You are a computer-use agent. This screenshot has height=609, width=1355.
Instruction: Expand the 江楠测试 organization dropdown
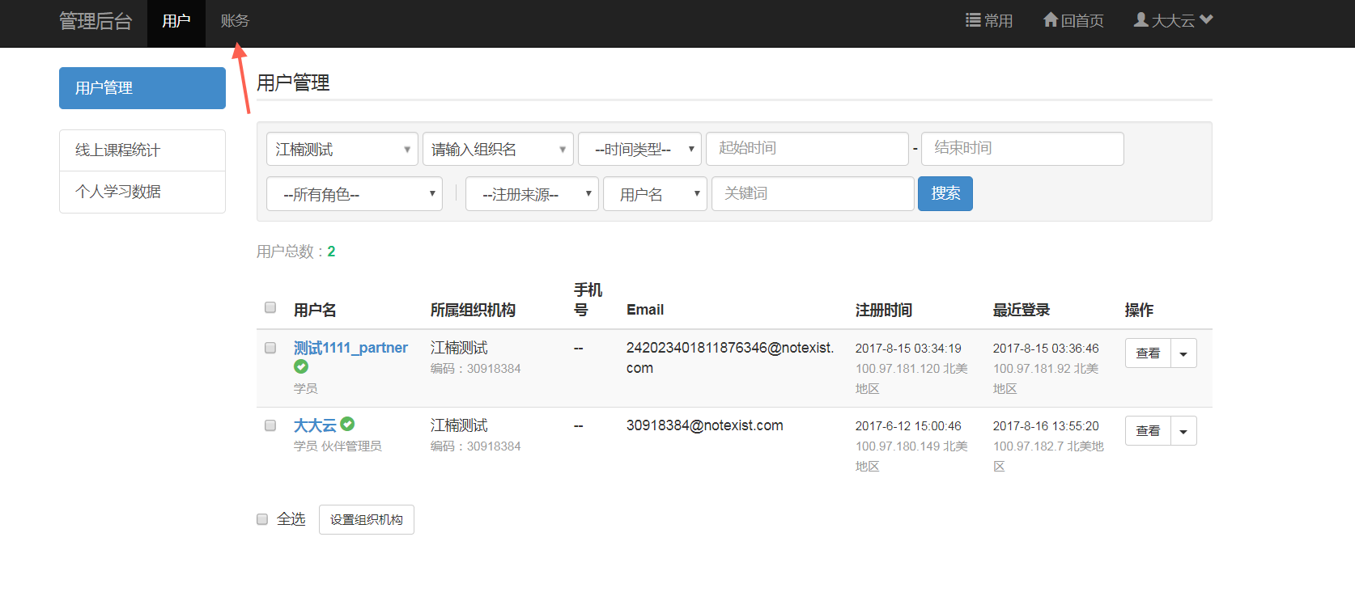click(342, 149)
